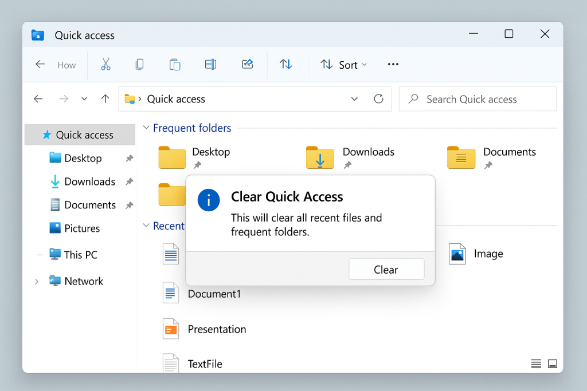The image size is (587, 391).
Task: Click the Share icon in toolbar
Action: pyautogui.click(x=248, y=64)
